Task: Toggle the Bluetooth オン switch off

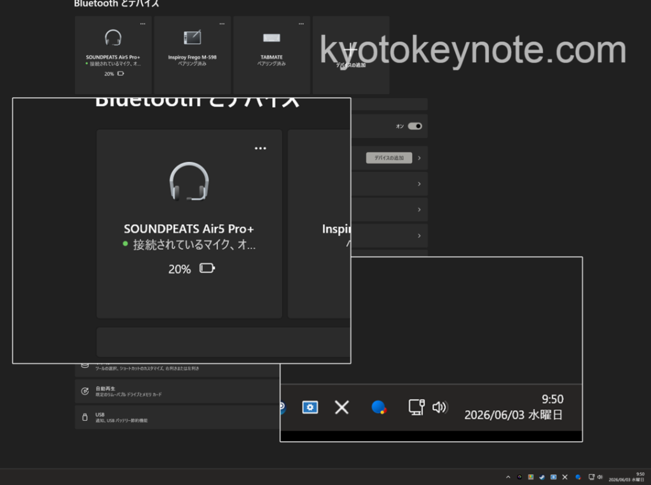Action: (x=415, y=126)
